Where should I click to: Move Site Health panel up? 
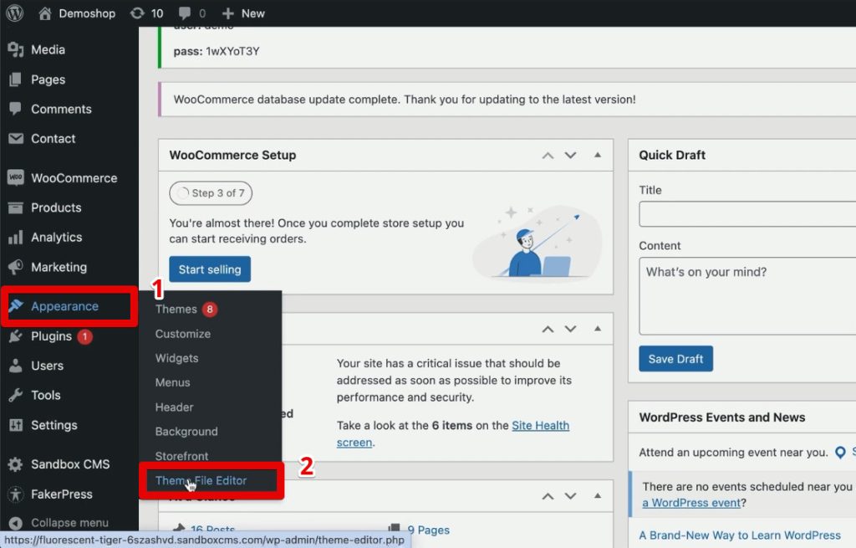tap(548, 329)
